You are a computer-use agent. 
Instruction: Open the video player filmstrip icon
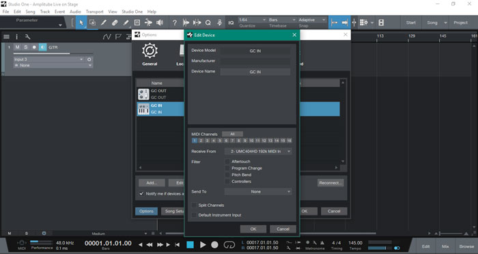(381, 23)
